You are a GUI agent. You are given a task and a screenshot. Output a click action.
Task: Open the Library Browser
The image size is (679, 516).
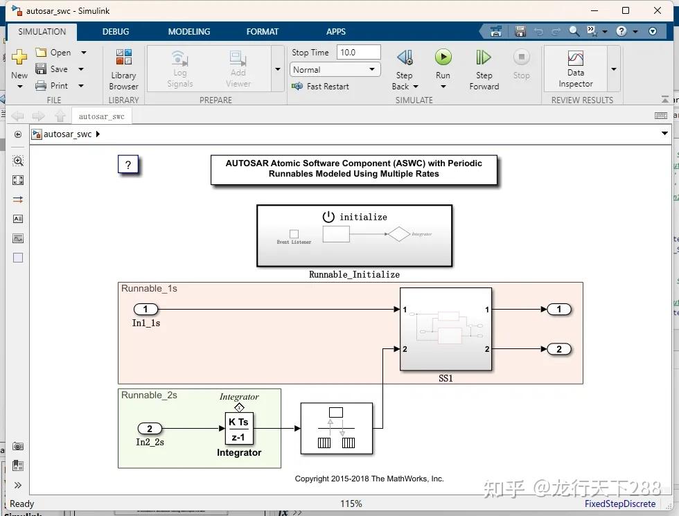(x=123, y=69)
